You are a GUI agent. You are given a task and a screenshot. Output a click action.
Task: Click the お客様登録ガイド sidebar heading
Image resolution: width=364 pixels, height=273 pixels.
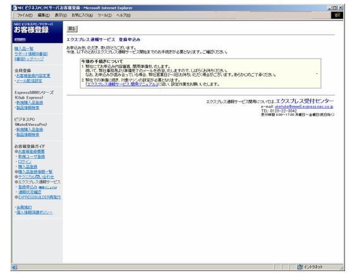click(30, 146)
